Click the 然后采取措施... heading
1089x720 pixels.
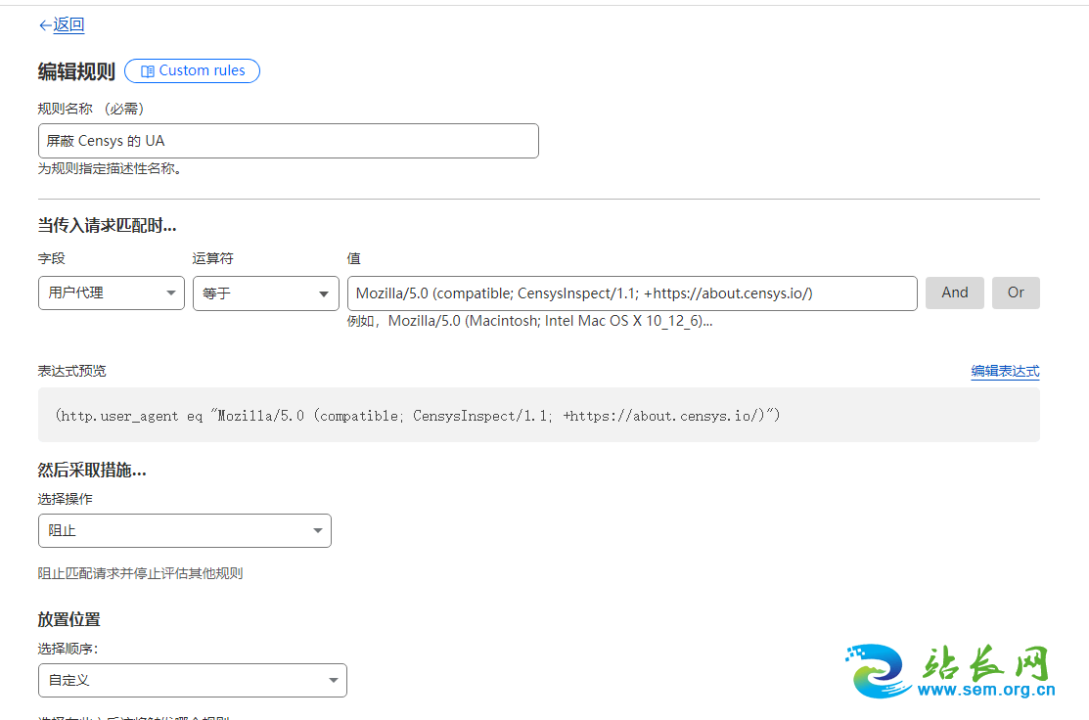coord(92,470)
